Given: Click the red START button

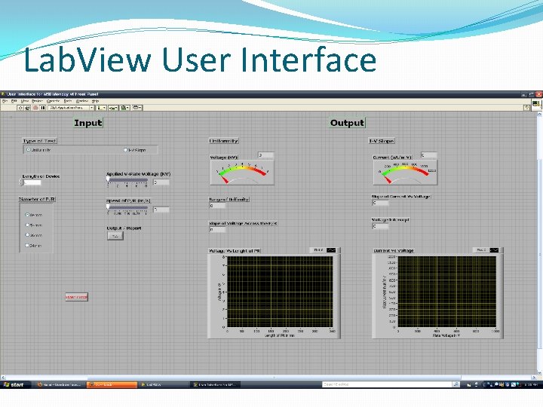Looking at the screenshot, I should click(76, 297).
